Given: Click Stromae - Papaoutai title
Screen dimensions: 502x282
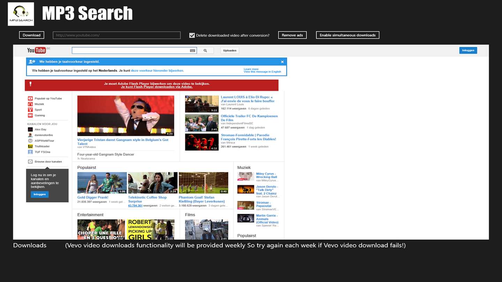Looking at the screenshot, I should click(x=264, y=204).
